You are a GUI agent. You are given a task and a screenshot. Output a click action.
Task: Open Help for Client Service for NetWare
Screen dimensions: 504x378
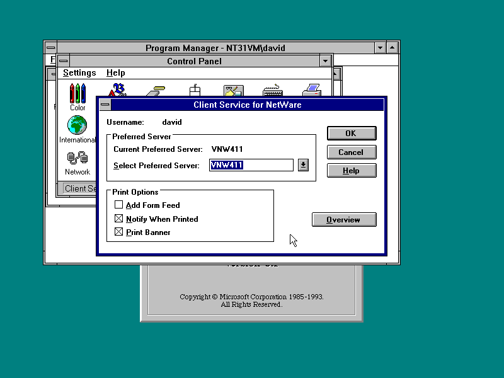pyautogui.click(x=352, y=170)
